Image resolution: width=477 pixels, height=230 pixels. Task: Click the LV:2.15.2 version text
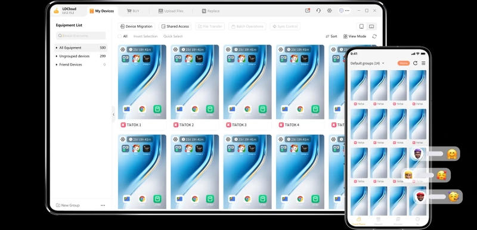[x=69, y=13]
